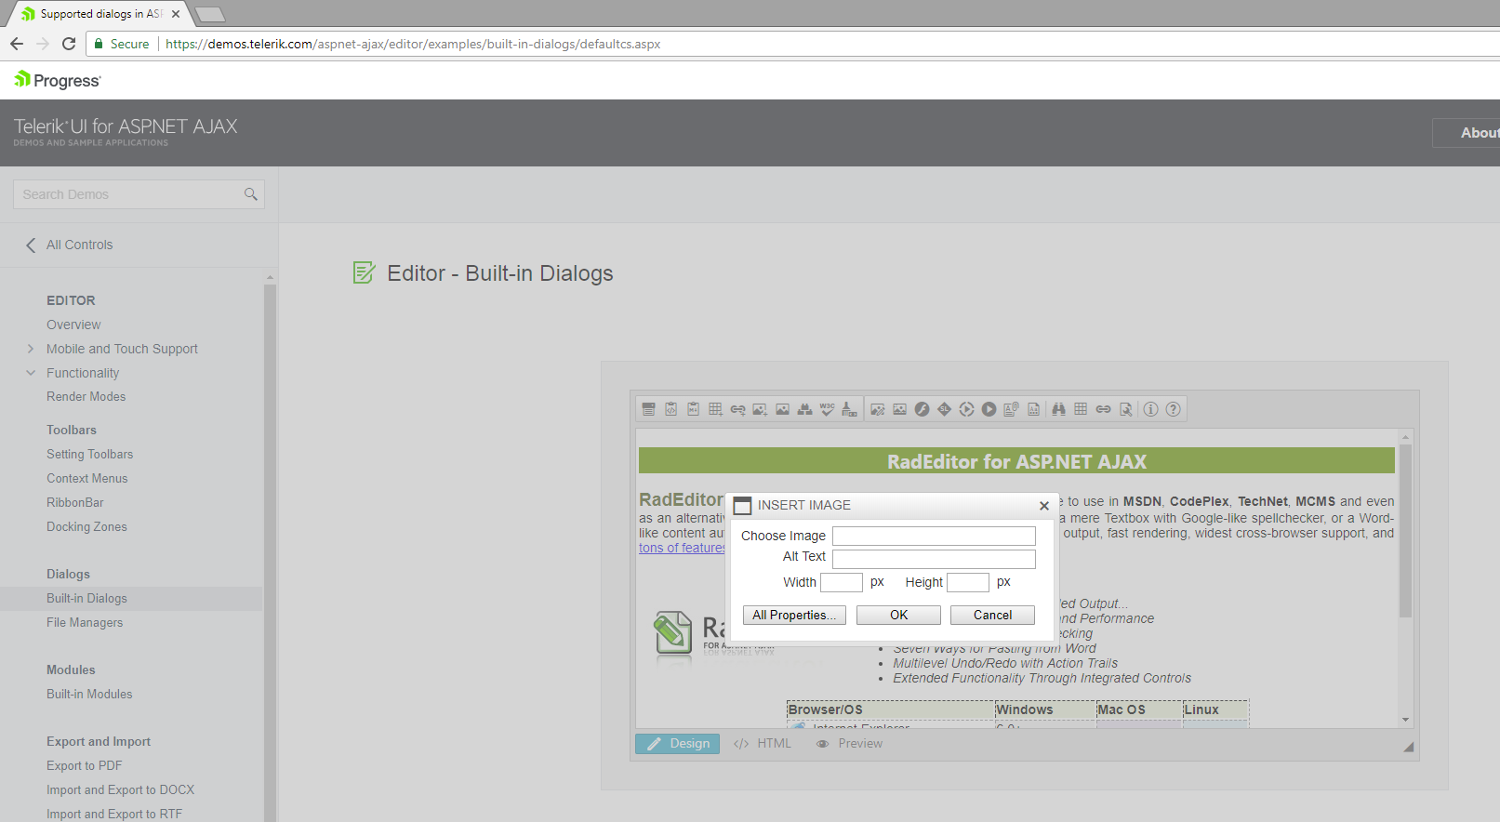Open the Template Manager page icon
The height and width of the screenshot is (822, 1500).
1033,409
